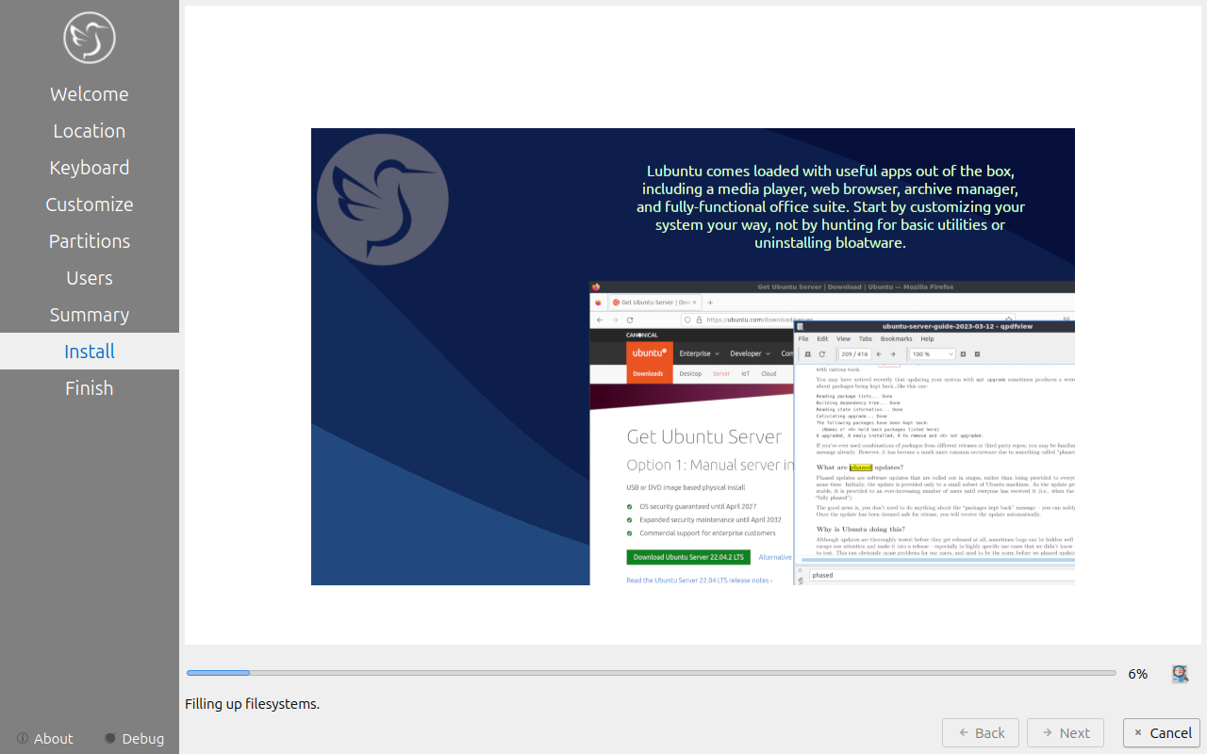
Task: Click the Lubuntu slideshow image
Action: click(693, 356)
